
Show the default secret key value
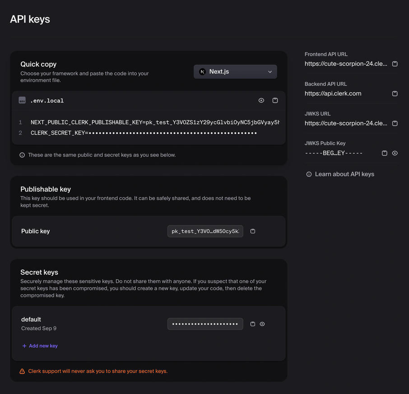point(262,324)
